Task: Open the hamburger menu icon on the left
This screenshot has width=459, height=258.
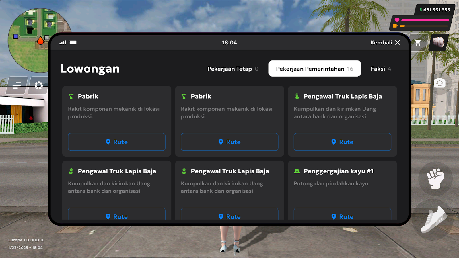Action: pyautogui.click(x=17, y=85)
